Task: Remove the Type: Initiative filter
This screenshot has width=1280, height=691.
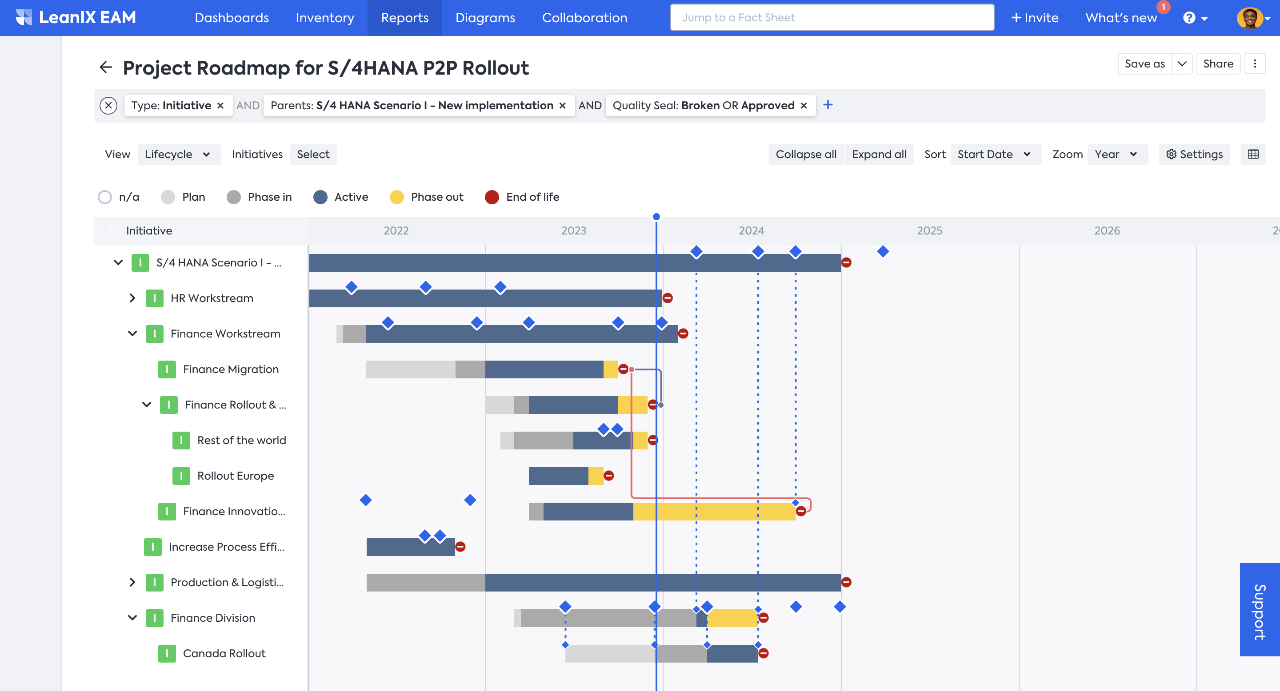Action: coord(220,105)
